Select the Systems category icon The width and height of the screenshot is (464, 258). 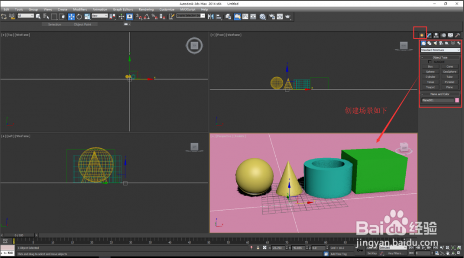pyautogui.click(x=459, y=43)
